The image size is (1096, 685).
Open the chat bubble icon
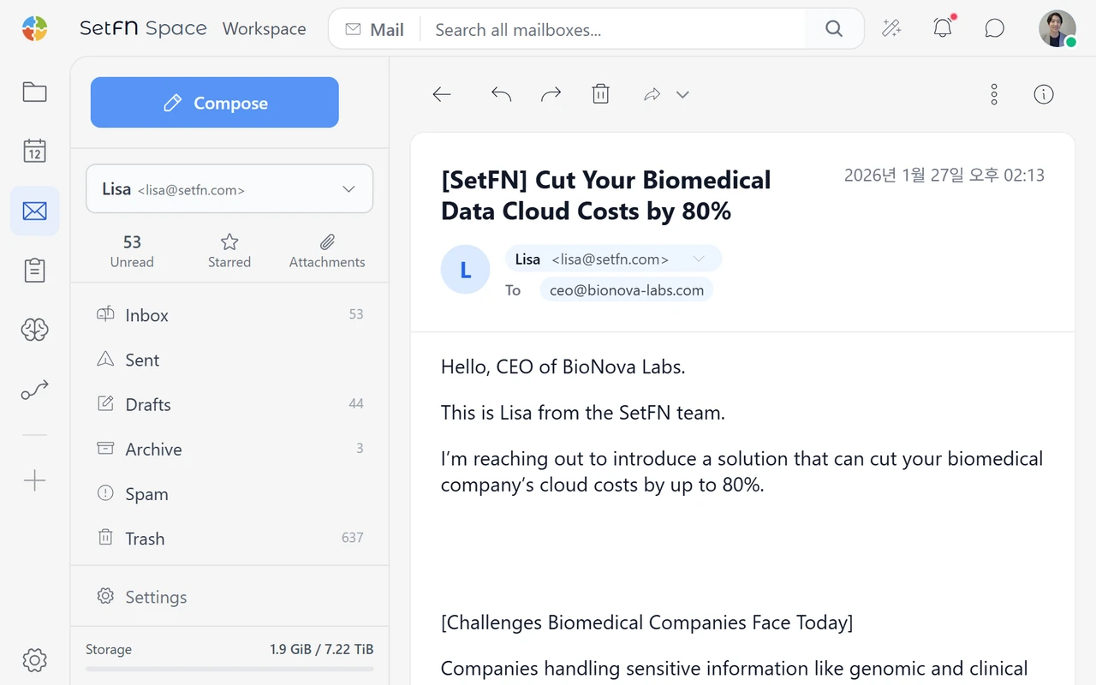pos(994,28)
